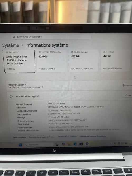This screenshot has width=132, height=176.
Task: Click the Windows Start button
Action: point(20,145)
